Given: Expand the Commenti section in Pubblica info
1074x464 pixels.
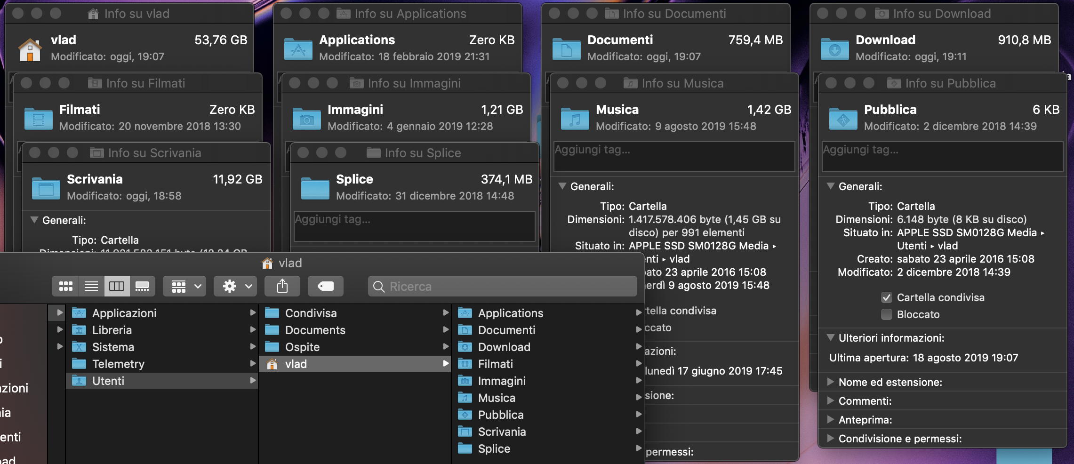Looking at the screenshot, I should tap(831, 401).
